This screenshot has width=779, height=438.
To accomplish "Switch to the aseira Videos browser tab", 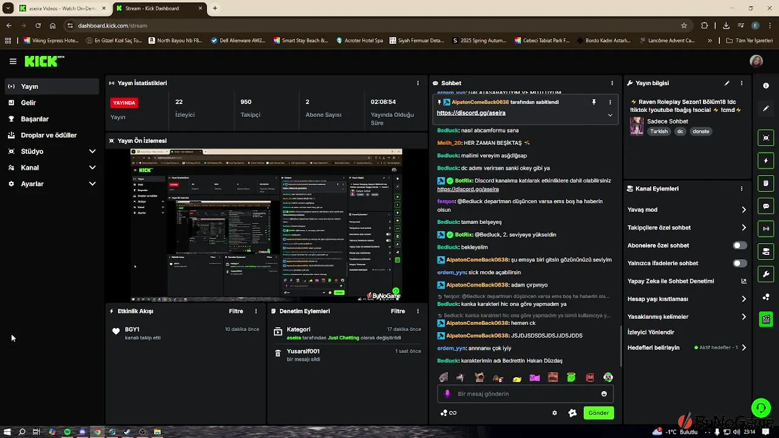I will [x=62, y=9].
